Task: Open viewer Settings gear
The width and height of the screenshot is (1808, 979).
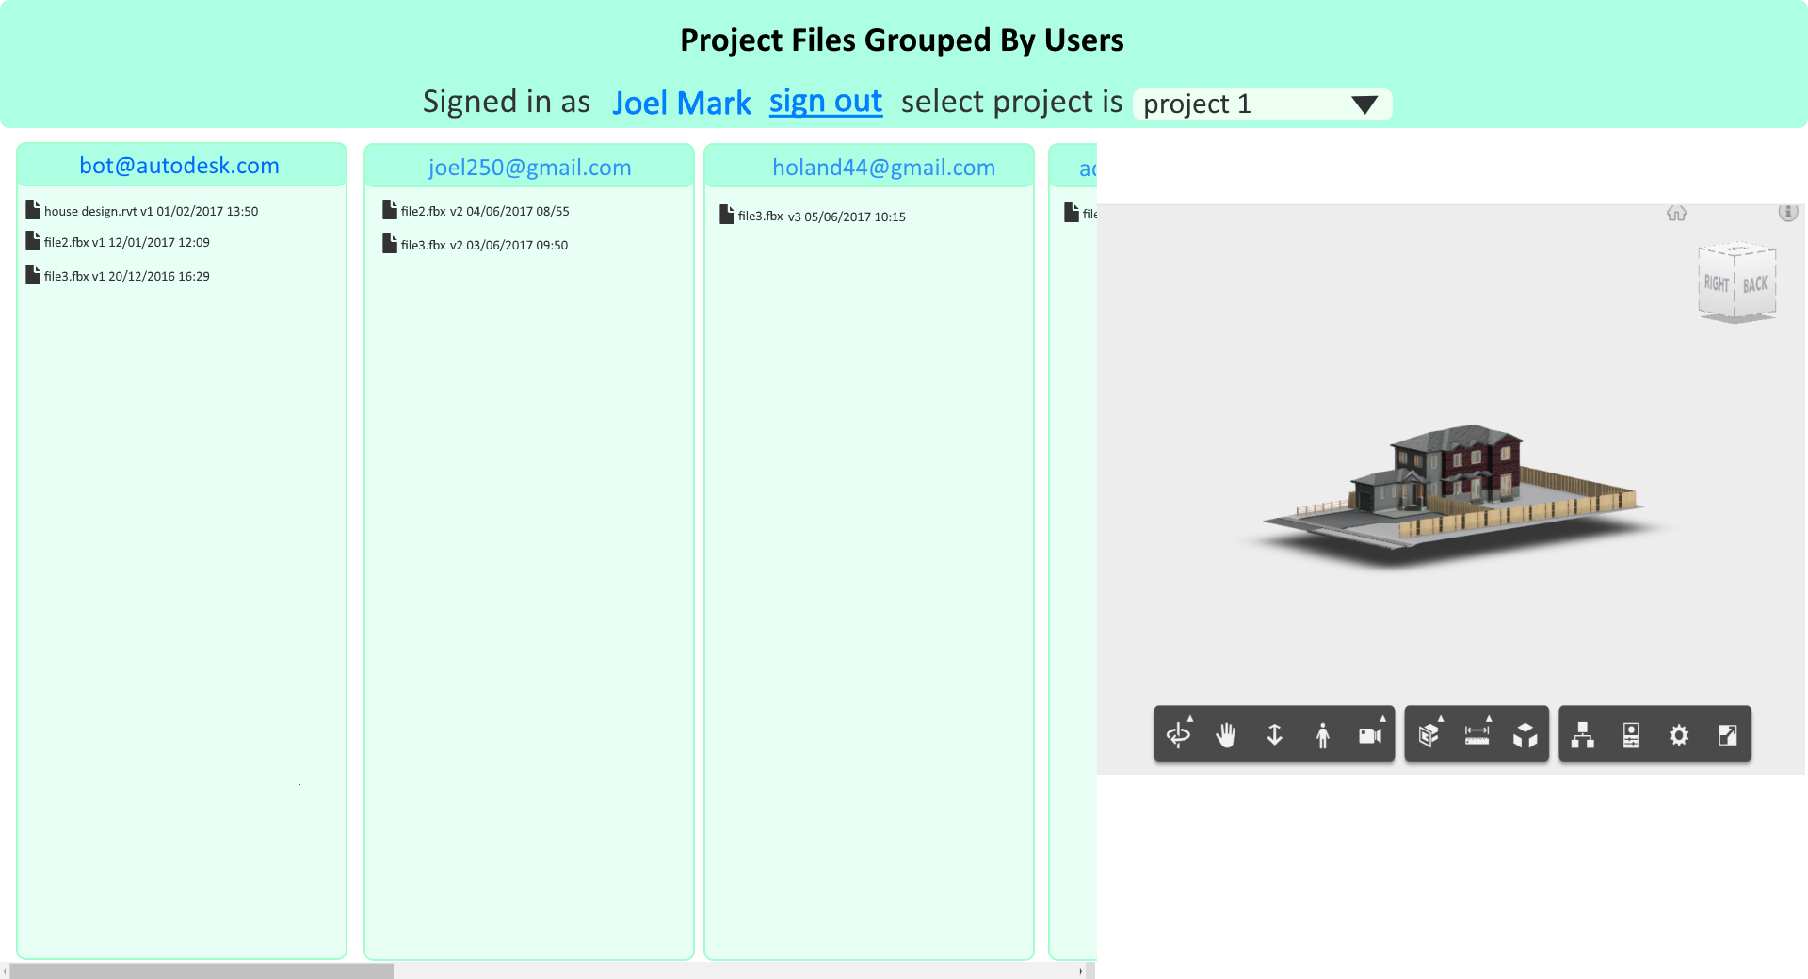Action: point(1679,734)
